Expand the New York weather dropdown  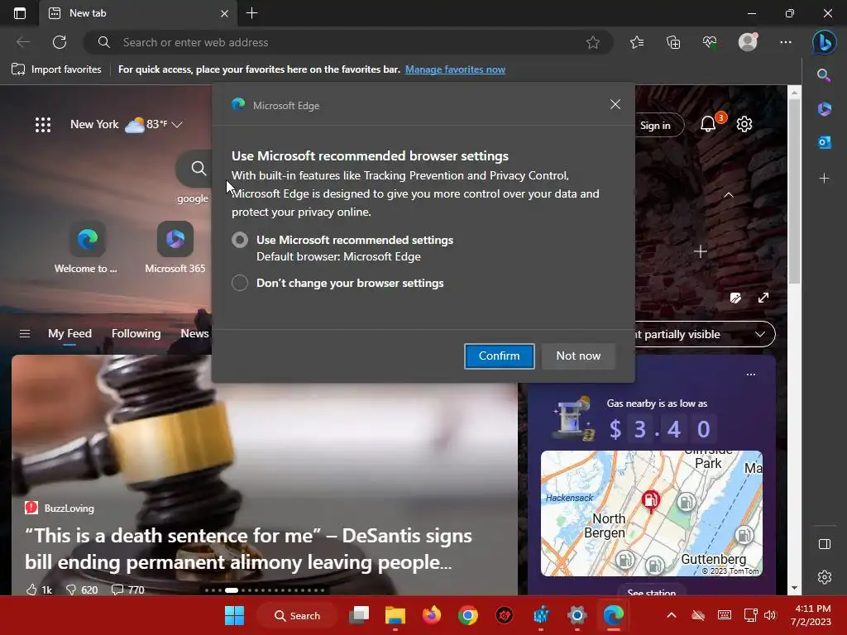click(177, 125)
